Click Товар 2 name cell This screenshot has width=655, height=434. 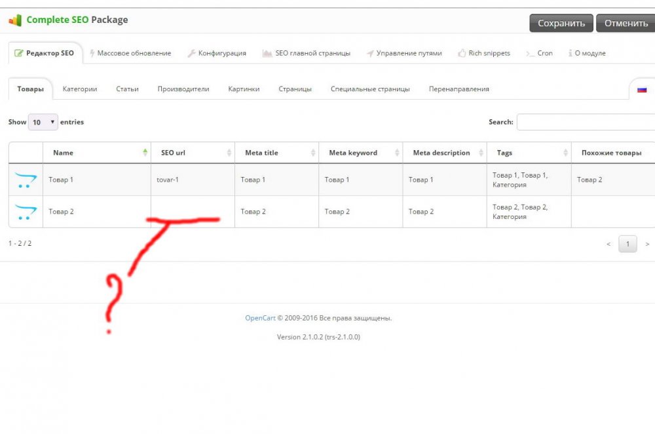(x=97, y=212)
